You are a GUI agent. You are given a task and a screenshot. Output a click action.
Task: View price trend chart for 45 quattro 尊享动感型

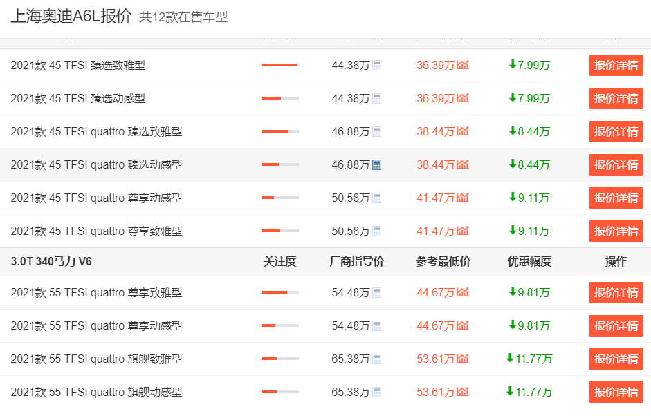coord(463,198)
